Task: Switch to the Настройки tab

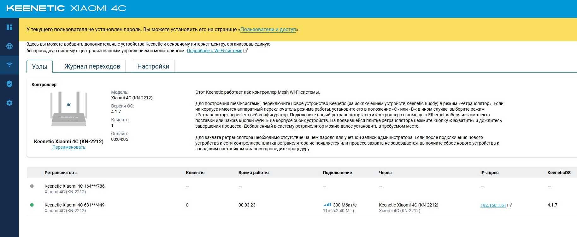Action: (153, 66)
